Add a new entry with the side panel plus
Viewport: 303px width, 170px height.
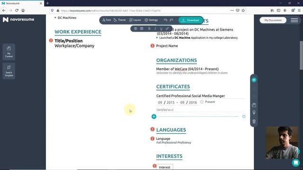pyautogui.click(x=254, y=80)
